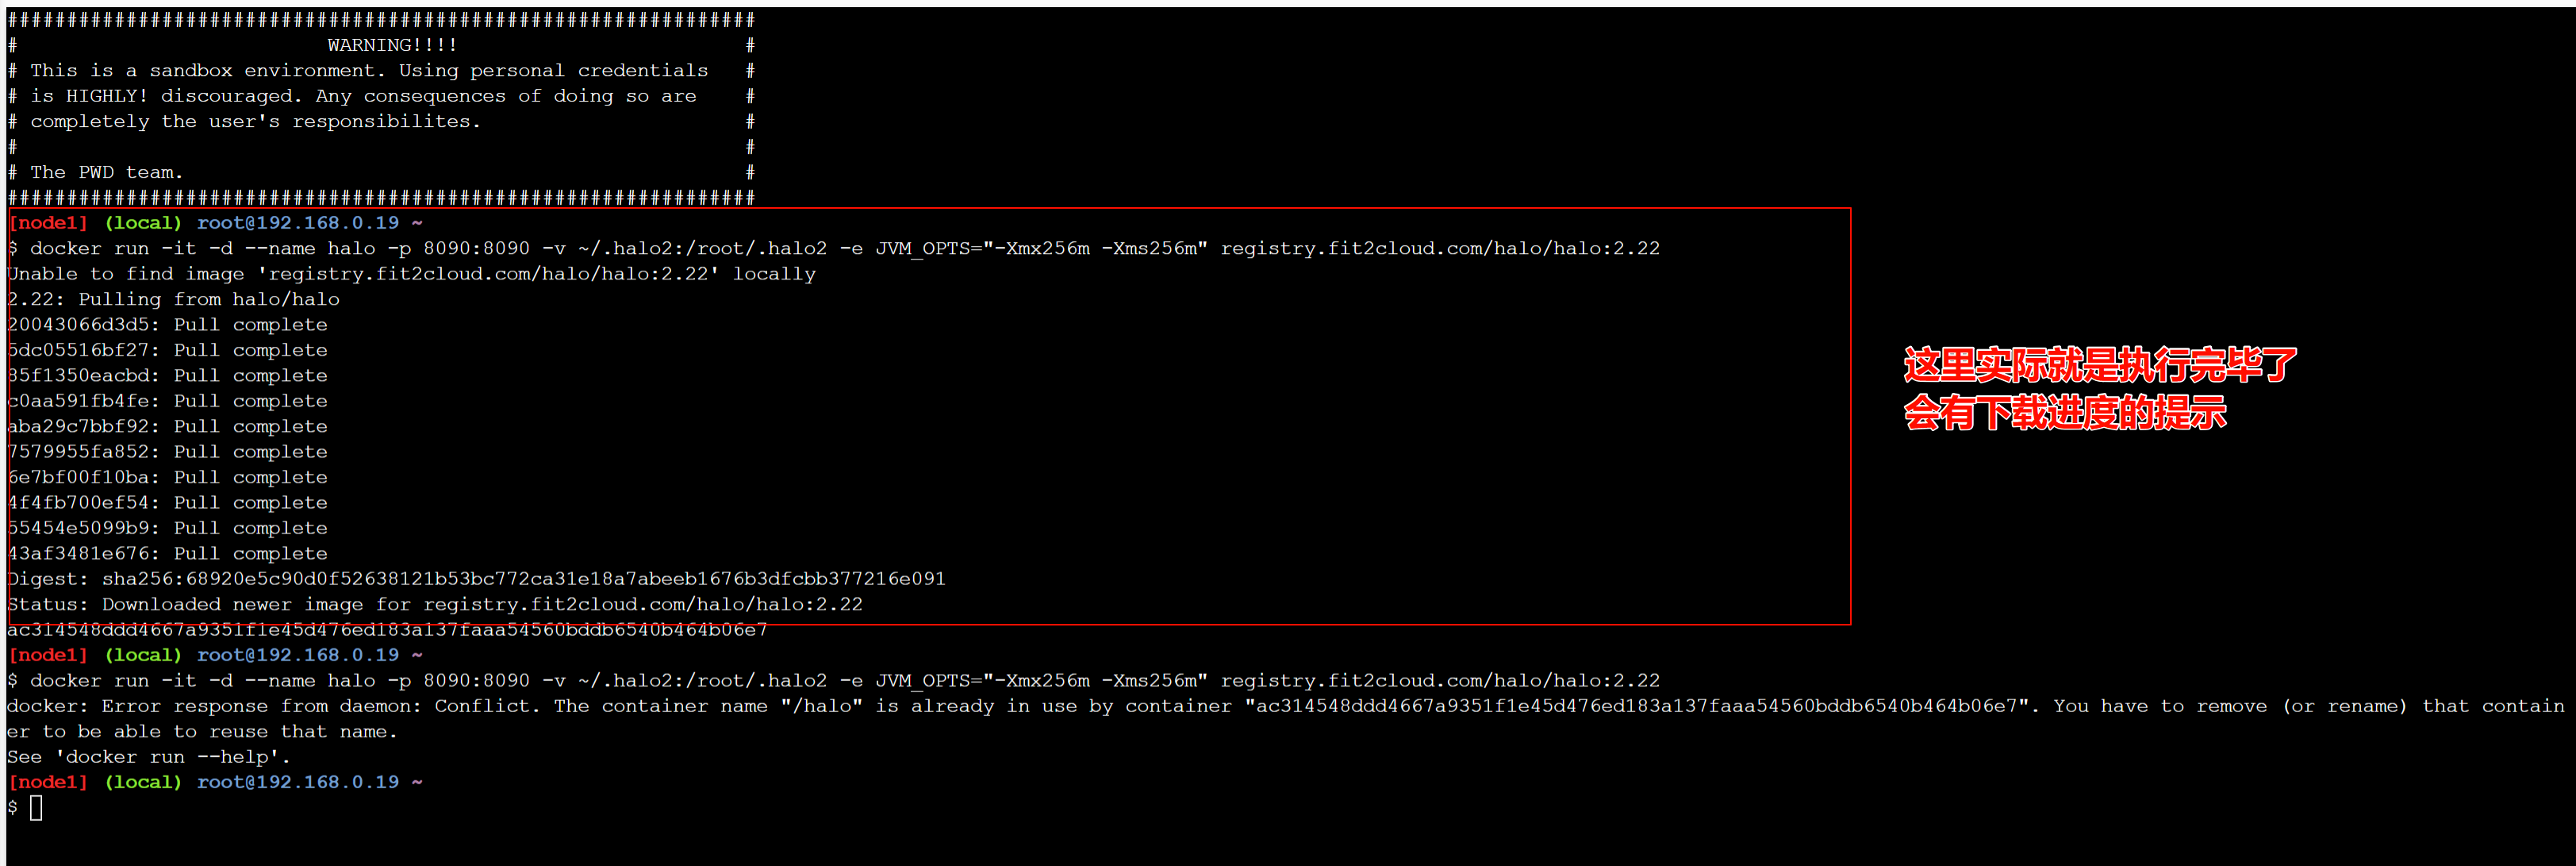2576x866 pixels.
Task: Click the first [node1] prompt label
Action: pyautogui.click(x=48, y=223)
